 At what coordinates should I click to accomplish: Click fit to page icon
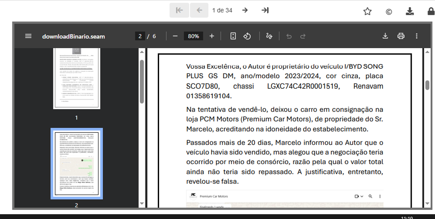233,36
